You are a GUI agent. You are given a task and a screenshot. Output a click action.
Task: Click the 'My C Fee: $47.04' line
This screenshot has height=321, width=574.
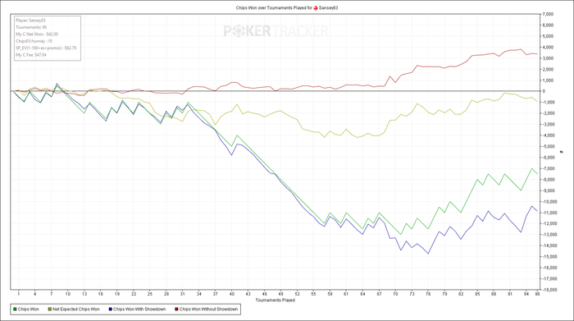coord(31,55)
